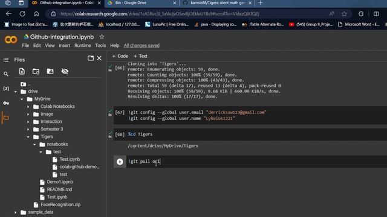Open the File menu
The width and height of the screenshot is (387, 217).
25,46
